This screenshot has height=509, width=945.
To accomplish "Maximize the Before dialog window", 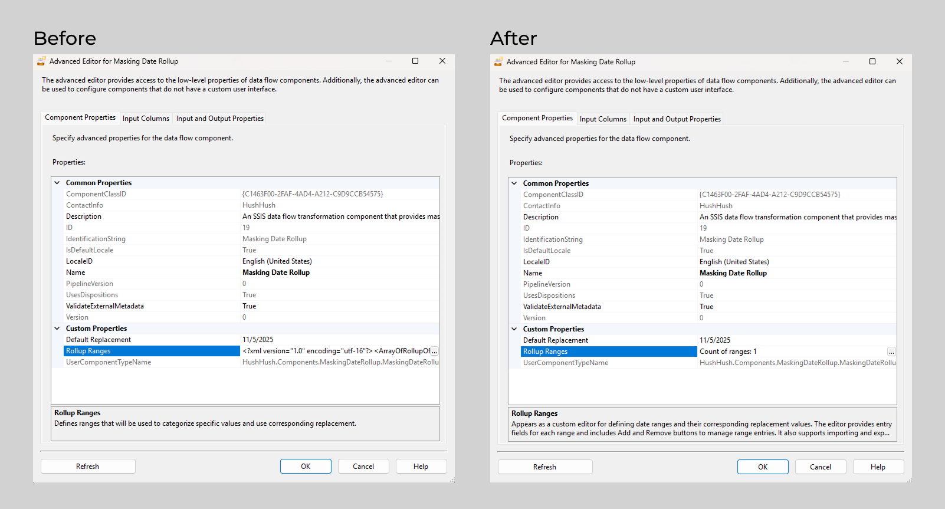I will point(415,61).
